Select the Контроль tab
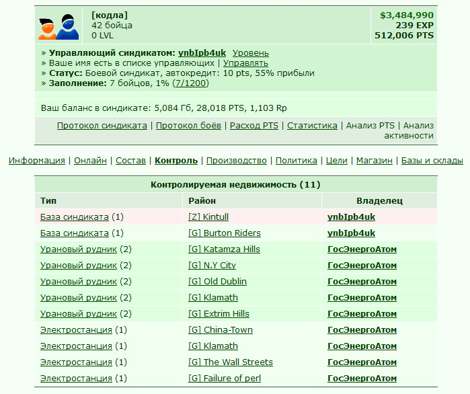 pos(176,161)
